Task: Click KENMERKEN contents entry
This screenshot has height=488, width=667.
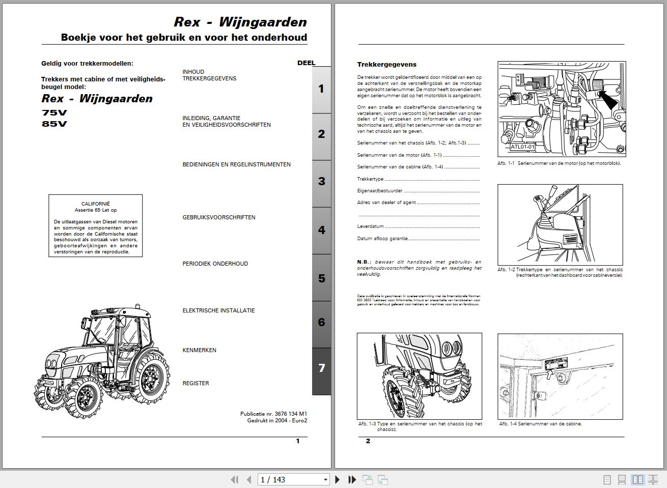Action: (199, 350)
